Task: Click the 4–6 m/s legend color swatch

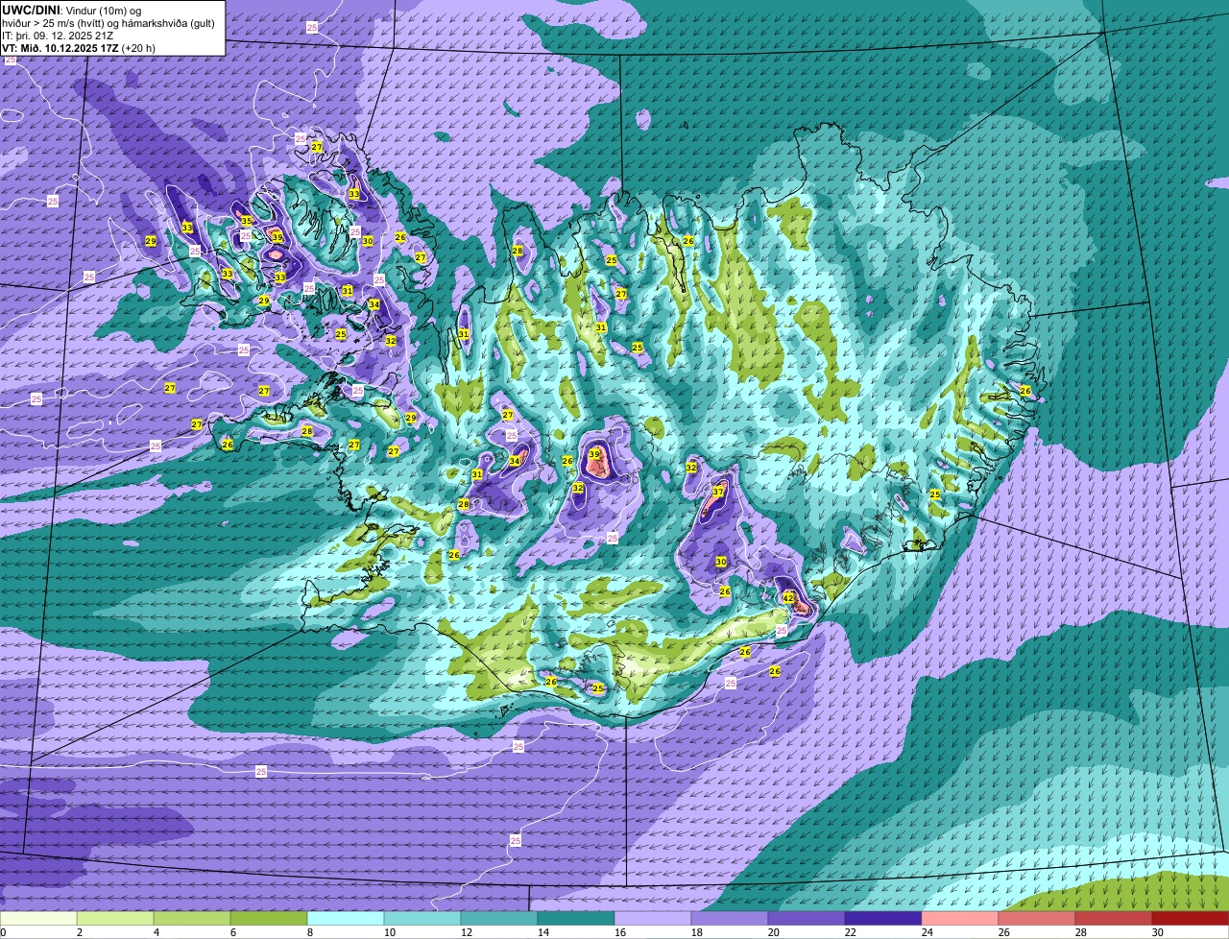Action: pos(192,918)
